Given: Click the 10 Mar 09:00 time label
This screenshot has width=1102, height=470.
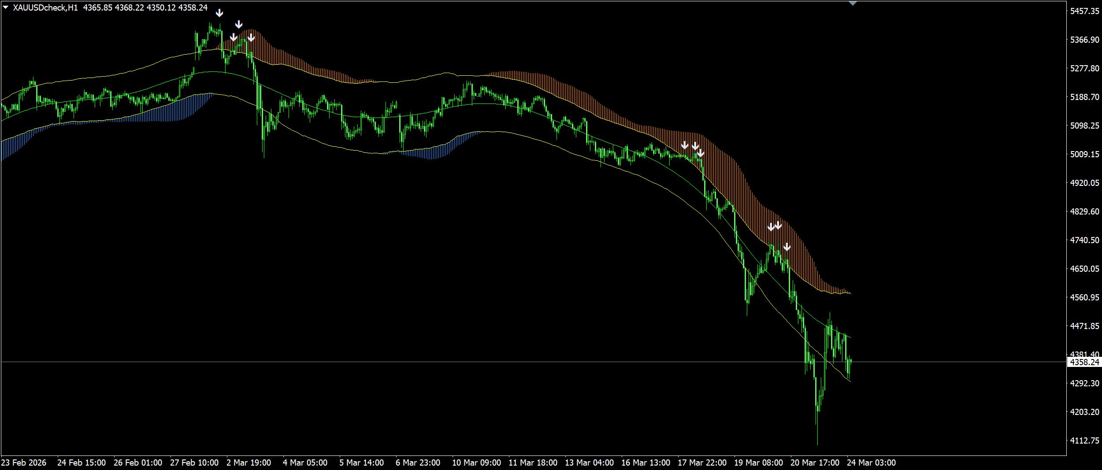Looking at the screenshot, I should point(476,463).
